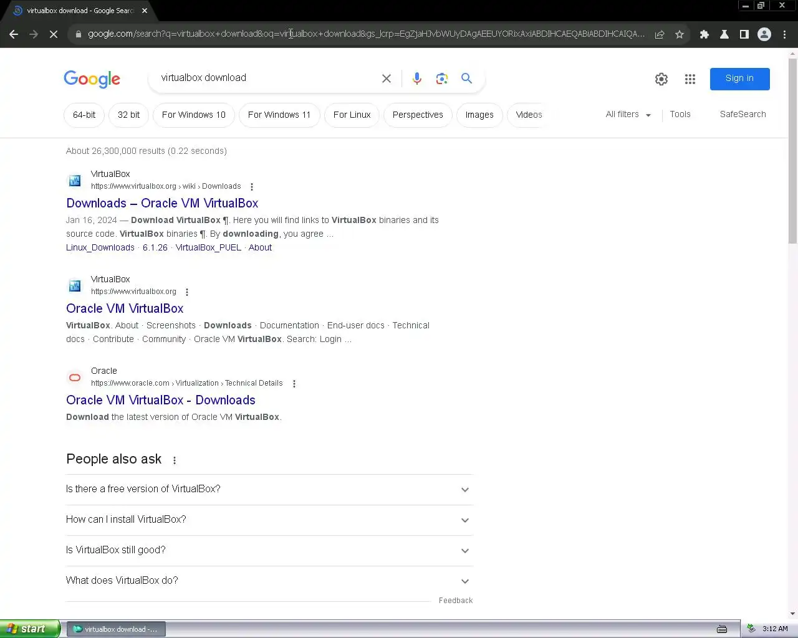The image size is (798, 638).
Task: Clear the search box with X
Action: click(x=387, y=79)
